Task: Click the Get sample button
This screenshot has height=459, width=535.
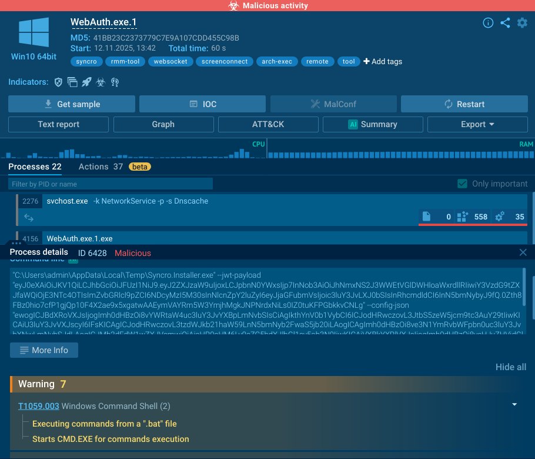Action: tap(72, 104)
